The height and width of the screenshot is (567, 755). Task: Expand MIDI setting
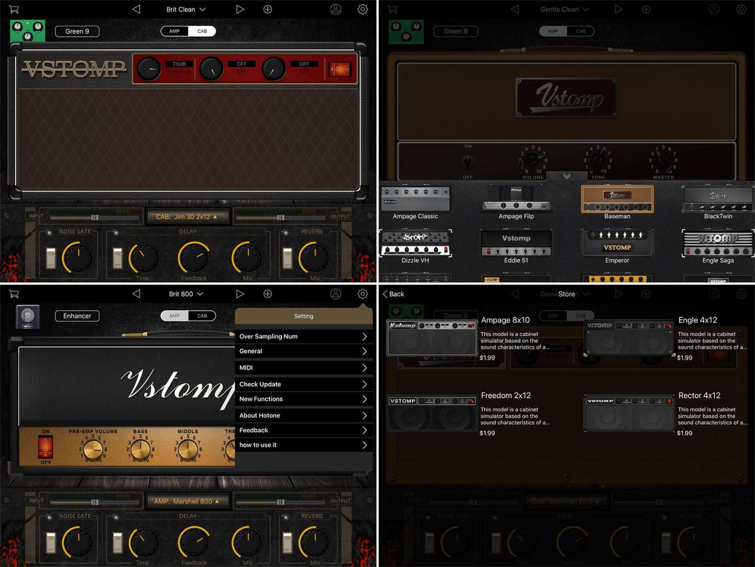coord(304,368)
